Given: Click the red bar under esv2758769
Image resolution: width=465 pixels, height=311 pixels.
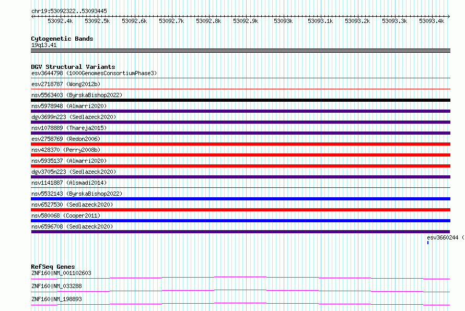Looking at the screenshot, I should pos(240,144).
